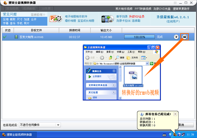Click the 添加视频 button
This screenshot has height=138, width=197.
click(x=12, y=9)
